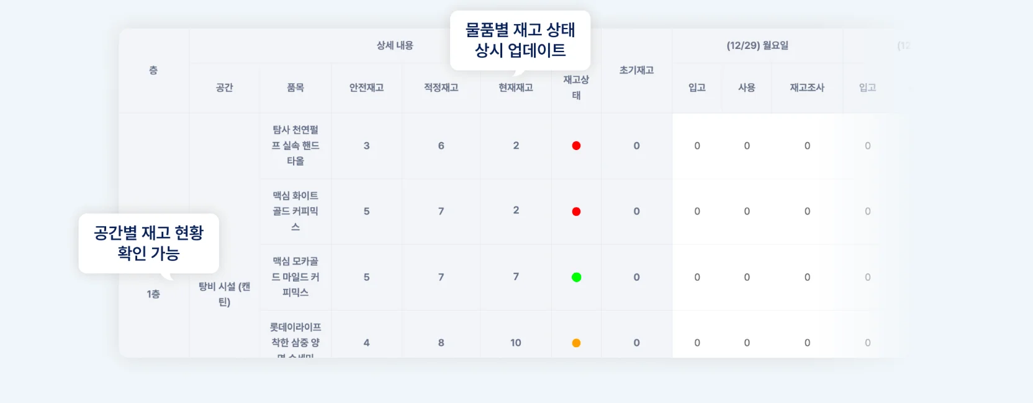Click the green status dot for 맥심 모카골드
Screen dimensions: 1033x403
[x=576, y=277]
